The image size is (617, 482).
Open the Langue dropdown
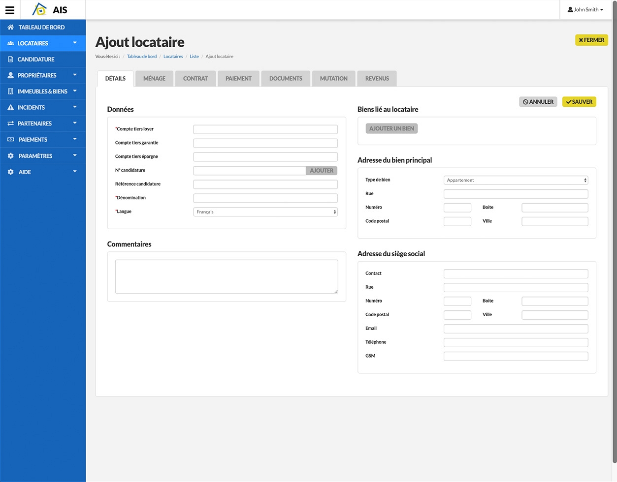pyautogui.click(x=265, y=212)
